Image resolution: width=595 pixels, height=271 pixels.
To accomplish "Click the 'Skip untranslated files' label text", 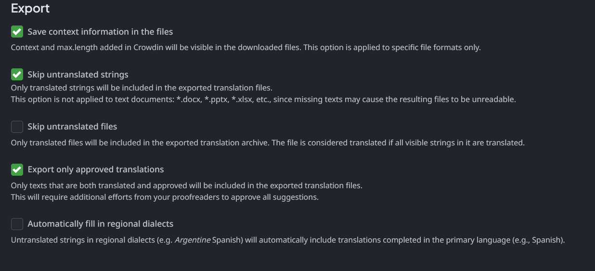I will (x=72, y=127).
